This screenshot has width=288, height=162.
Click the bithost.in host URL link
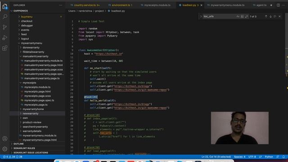pos(109,54)
